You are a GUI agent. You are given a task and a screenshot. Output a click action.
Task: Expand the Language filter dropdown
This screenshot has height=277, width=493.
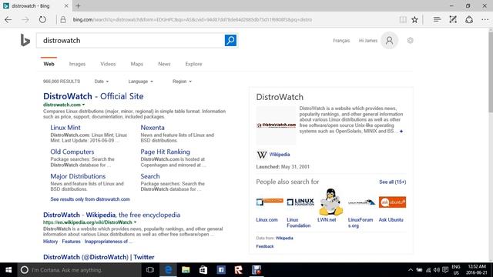140,82
